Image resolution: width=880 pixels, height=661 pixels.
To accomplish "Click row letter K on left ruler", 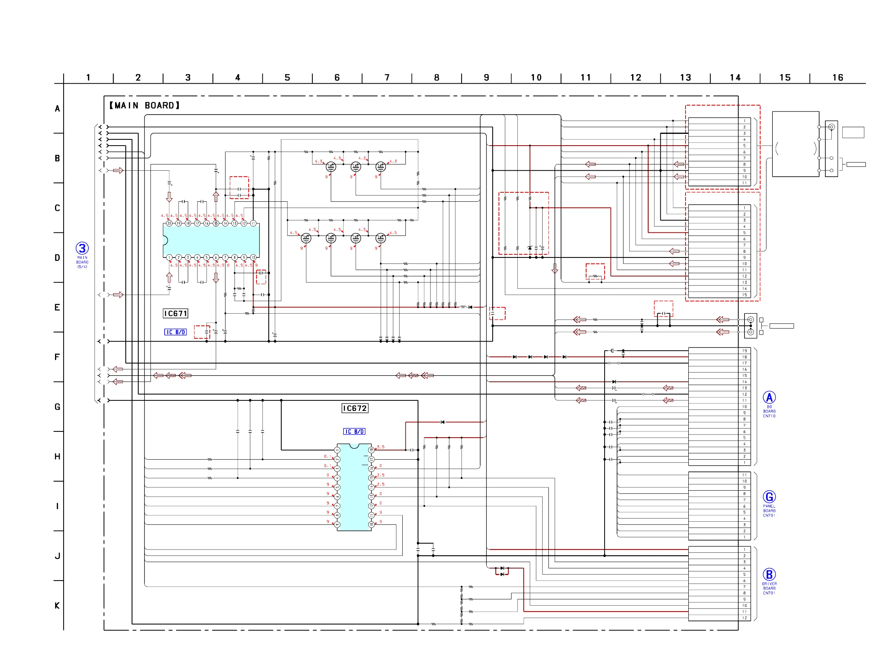I will point(57,605).
